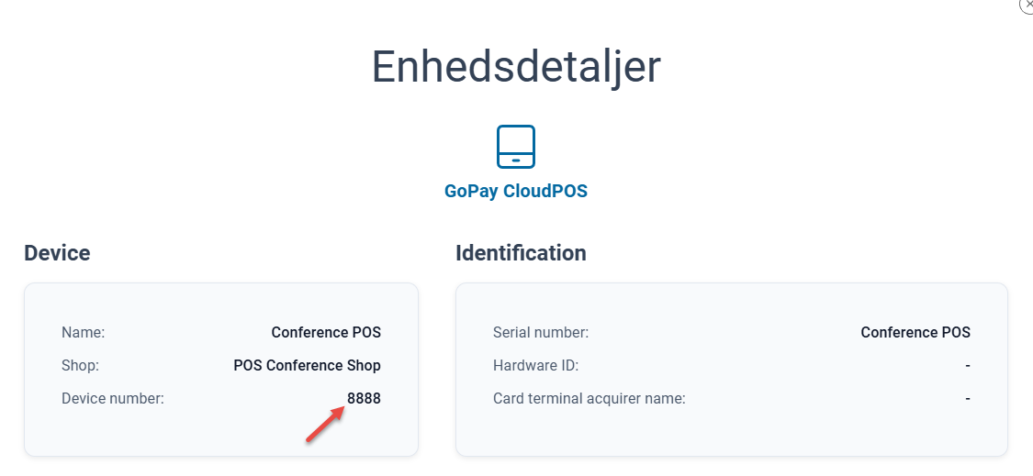
Task: Click the Serial number value Conference POS
Action: [x=915, y=333]
